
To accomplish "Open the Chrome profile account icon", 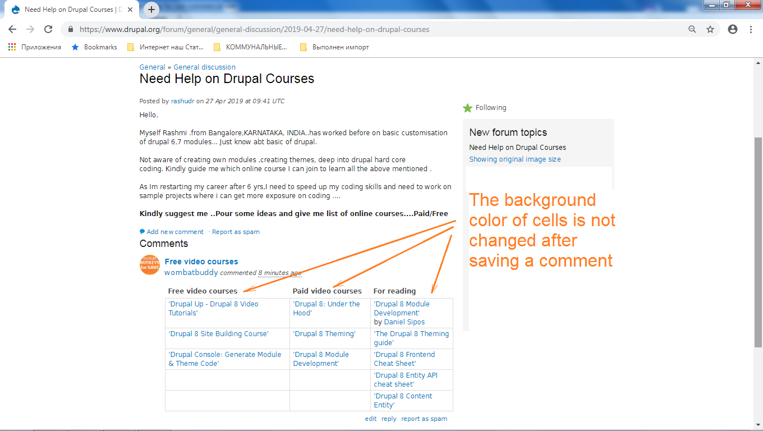I will tap(733, 29).
